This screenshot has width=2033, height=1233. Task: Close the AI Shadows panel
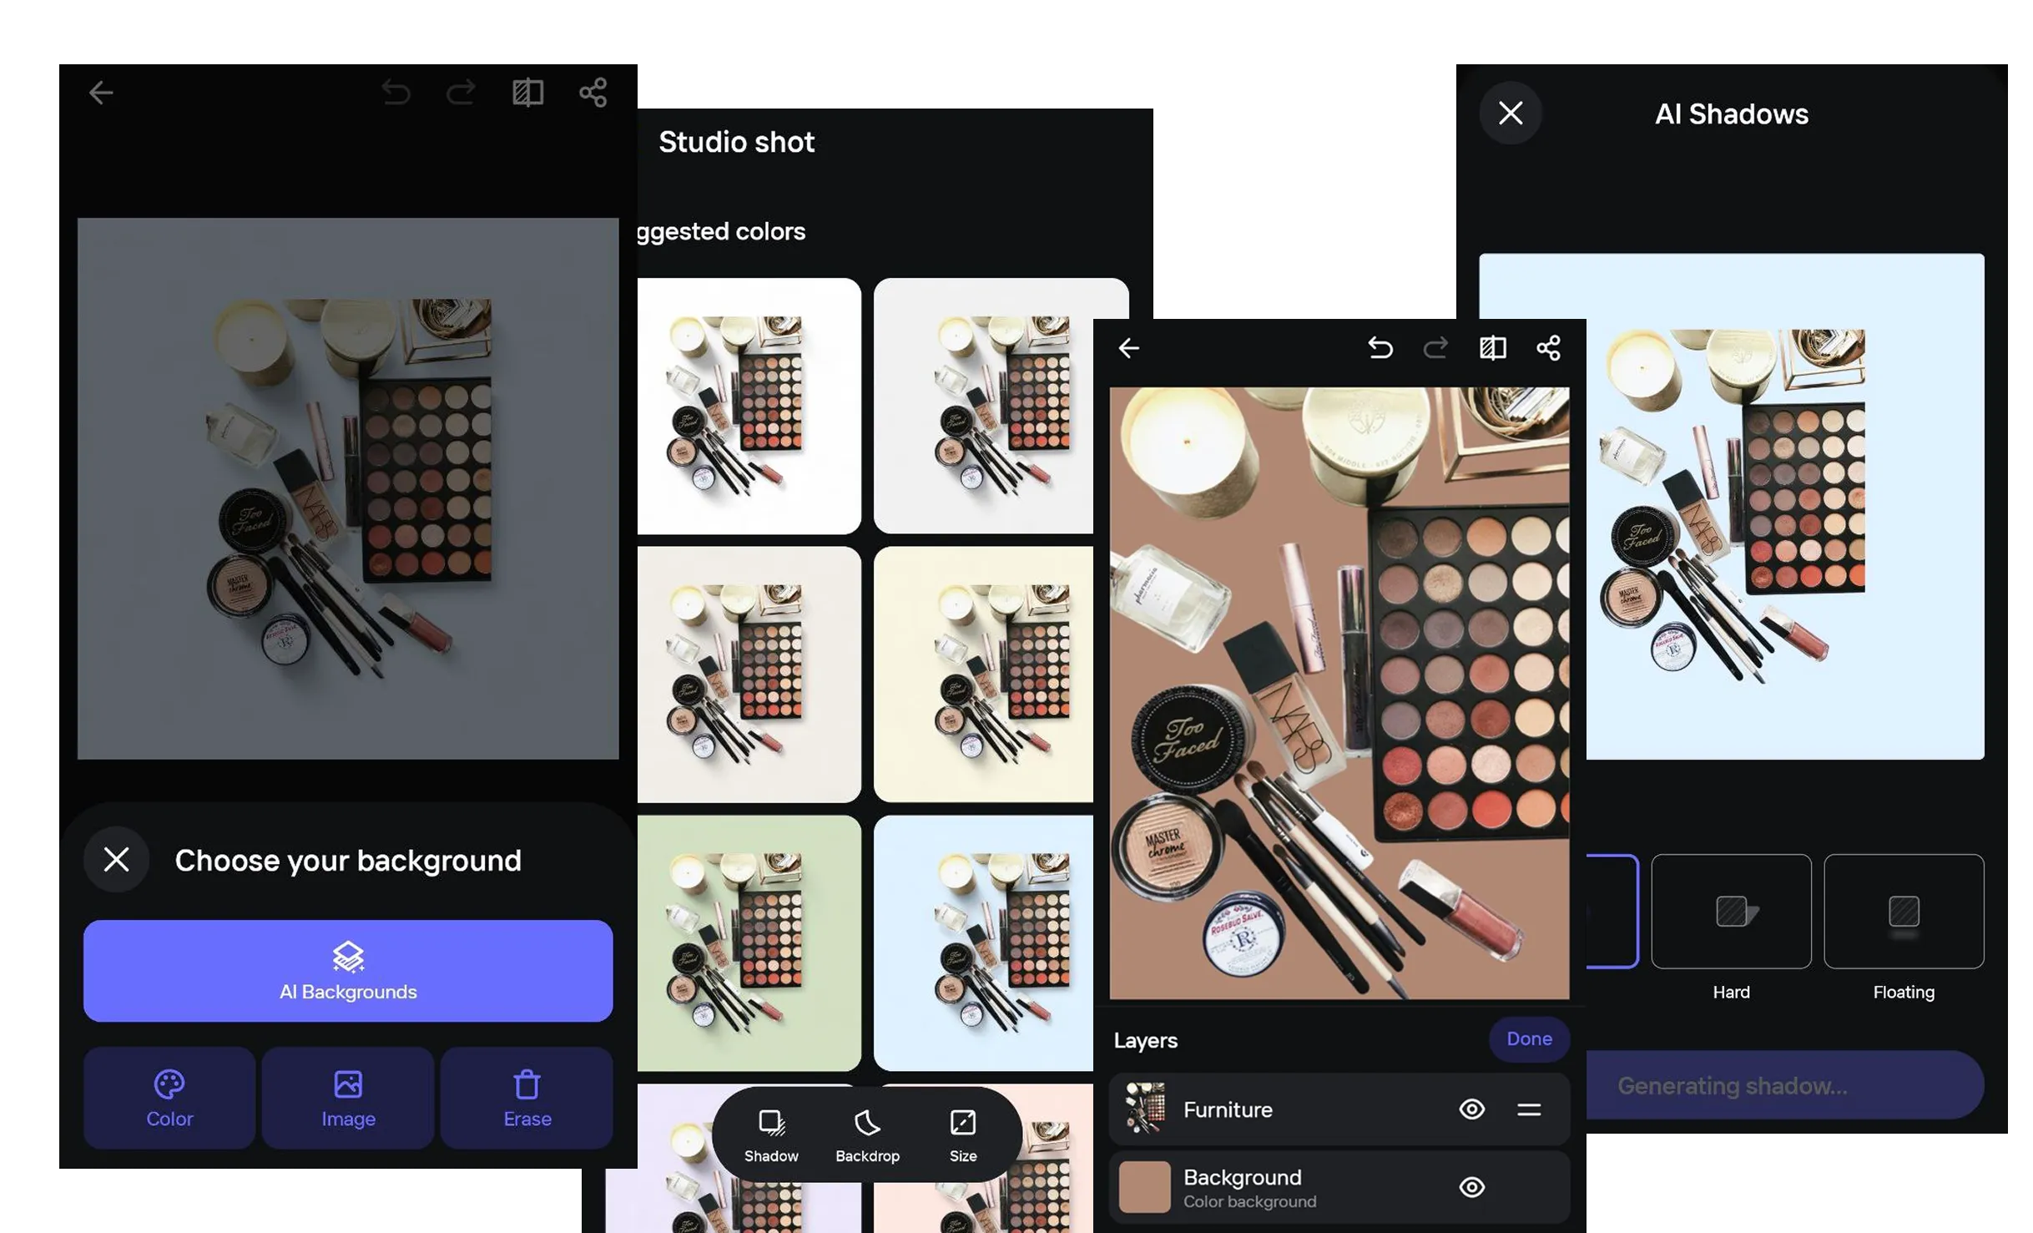tap(1510, 113)
